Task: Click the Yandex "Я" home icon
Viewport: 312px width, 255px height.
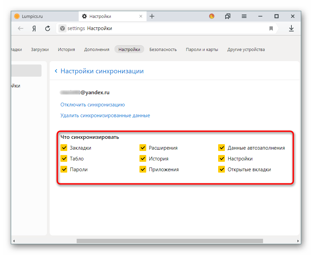Action: pos(34,29)
